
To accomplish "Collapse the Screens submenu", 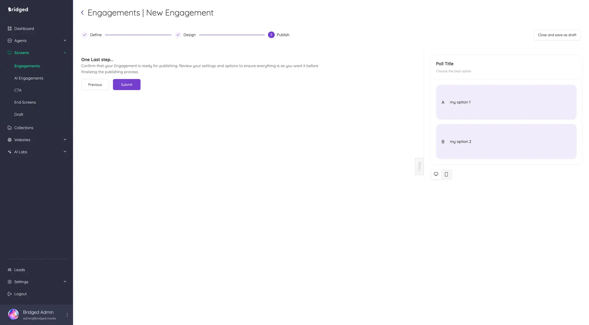I will point(65,52).
